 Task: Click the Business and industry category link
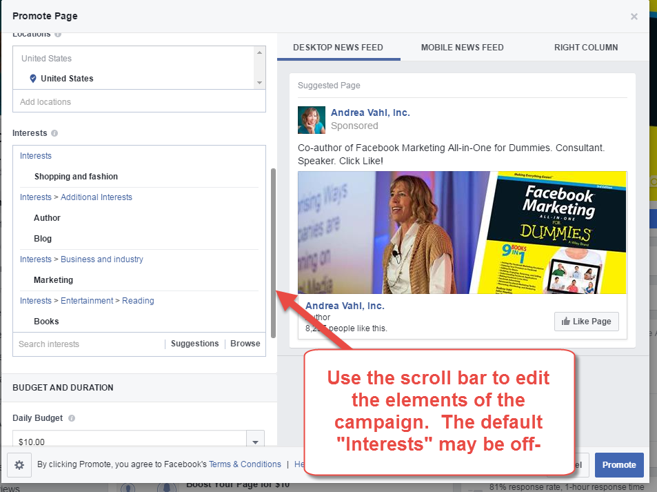[102, 259]
